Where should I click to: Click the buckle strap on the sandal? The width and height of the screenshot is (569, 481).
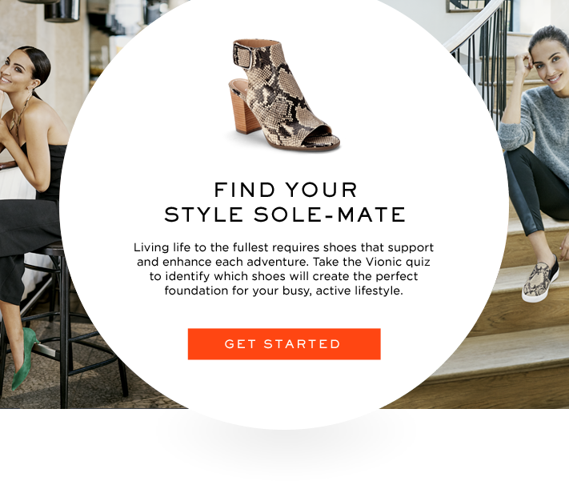[242, 55]
